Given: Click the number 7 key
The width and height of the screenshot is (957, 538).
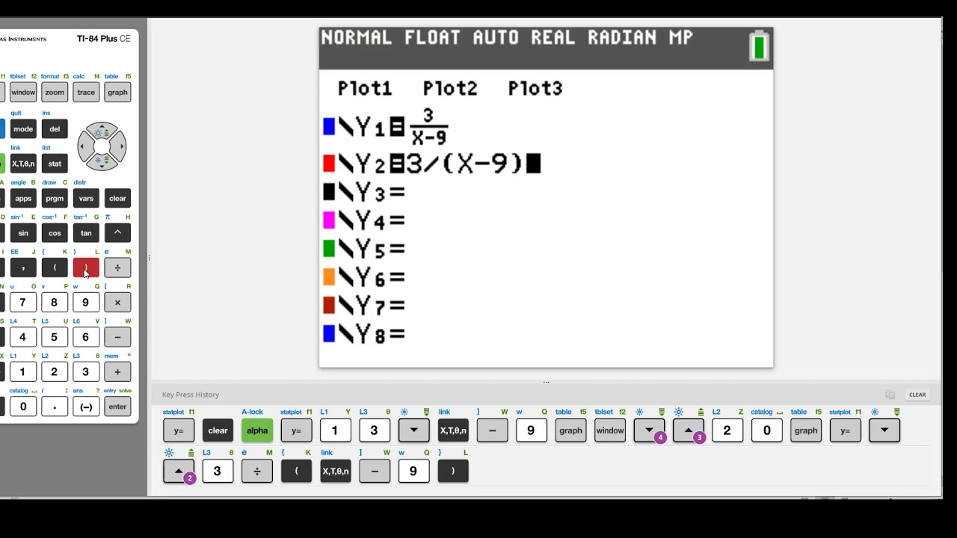Looking at the screenshot, I should [23, 303].
